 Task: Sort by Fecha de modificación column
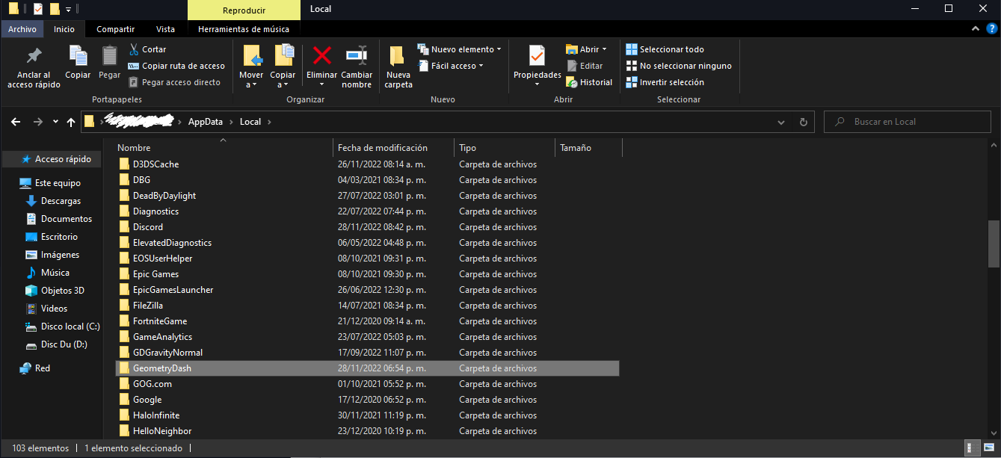click(x=393, y=148)
